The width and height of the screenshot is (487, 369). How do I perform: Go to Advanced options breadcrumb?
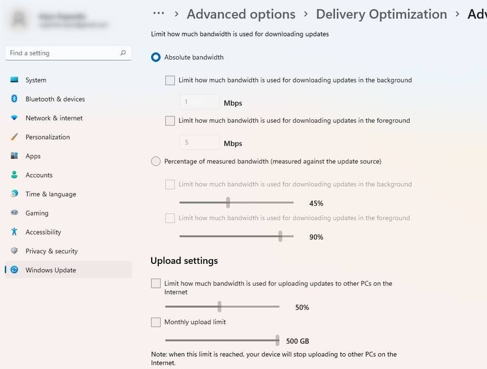[x=241, y=14]
